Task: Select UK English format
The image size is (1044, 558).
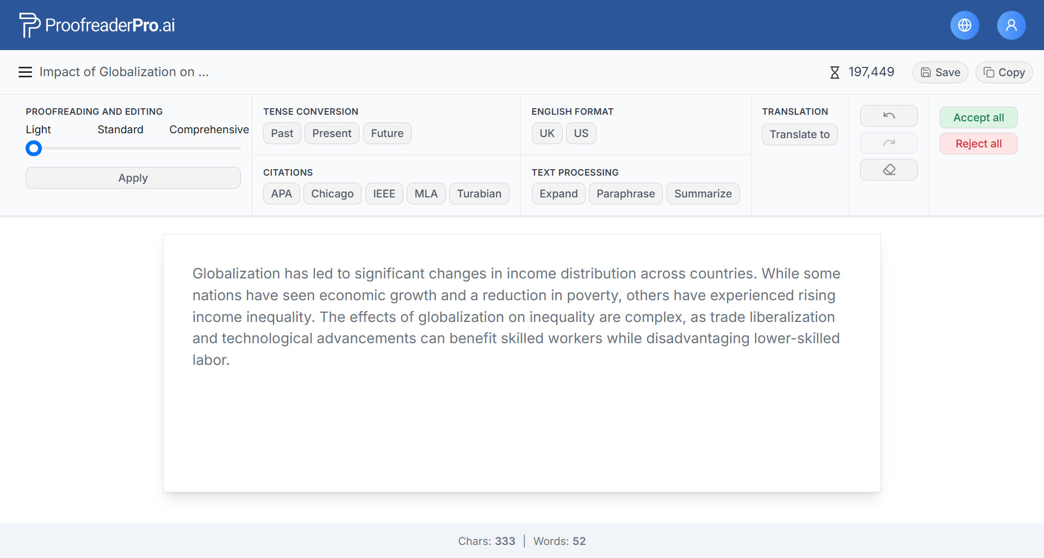Action: 546,133
